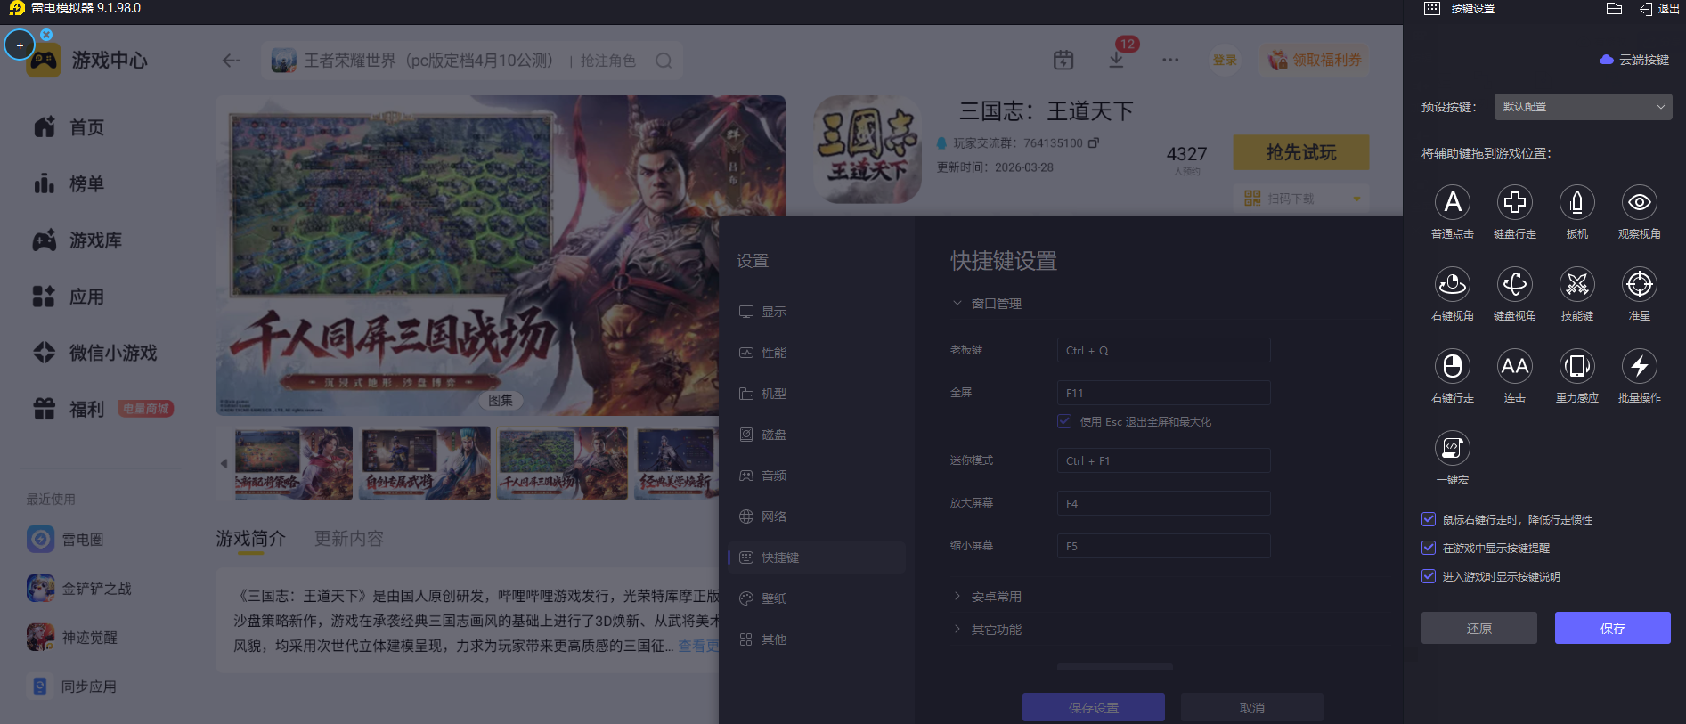Go back with the left arrow icon
Image resolution: width=1686 pixels, height=724 pixels.
click(232, 61)
